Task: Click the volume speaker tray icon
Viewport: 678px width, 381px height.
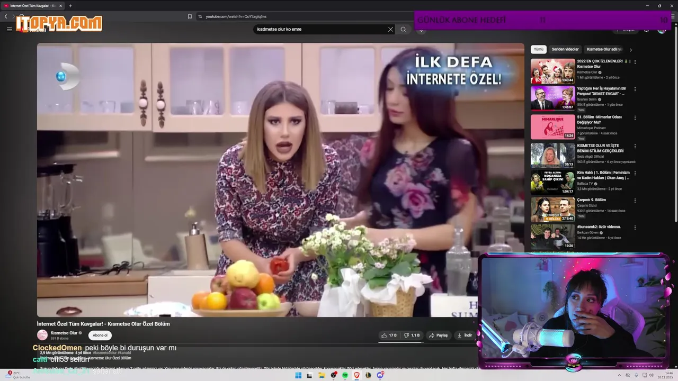Action: pyautogui.click(x=652, y=375)
